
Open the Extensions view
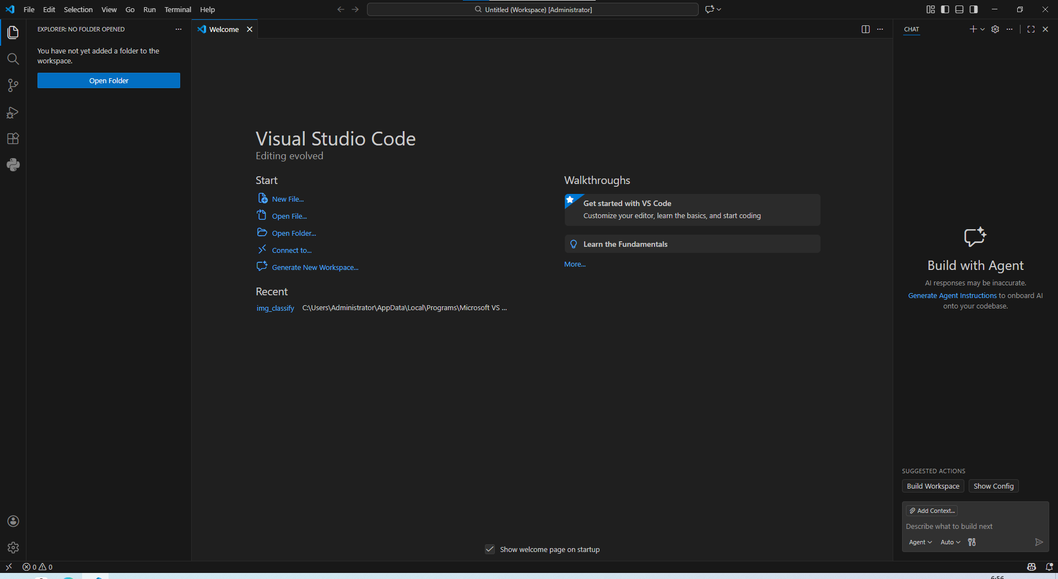13,138
